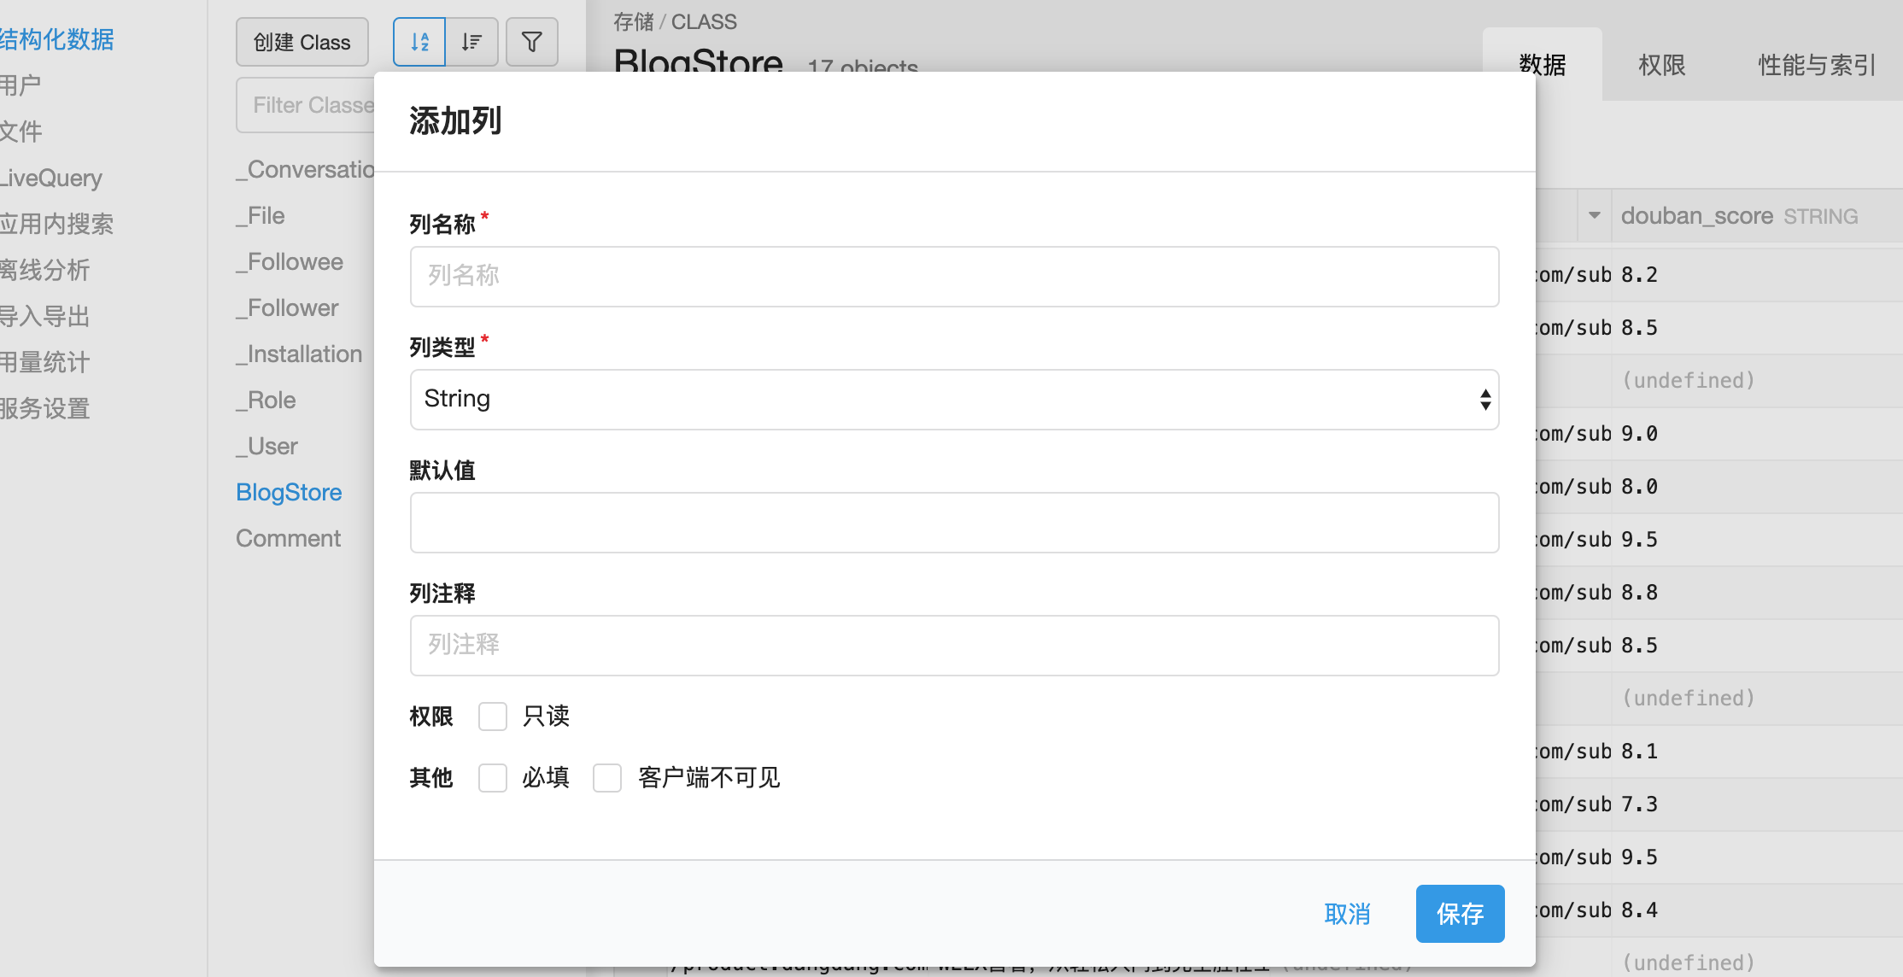Focus the 列注释 comment input
Viewport: 1903px width, 977px height.
954,646
